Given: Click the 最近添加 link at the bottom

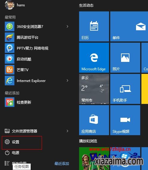Looking at the screenshot, I should [x=62, y=163].
